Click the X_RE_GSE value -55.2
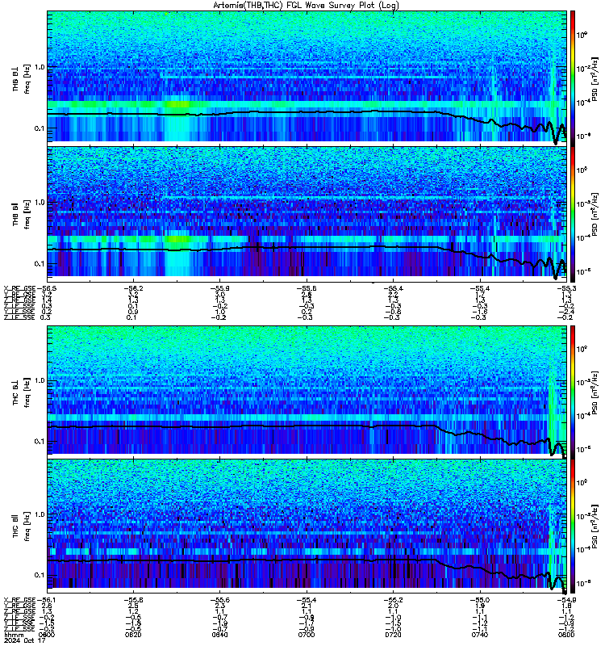This screenshot has height=646, width=605. click(393, 600)
